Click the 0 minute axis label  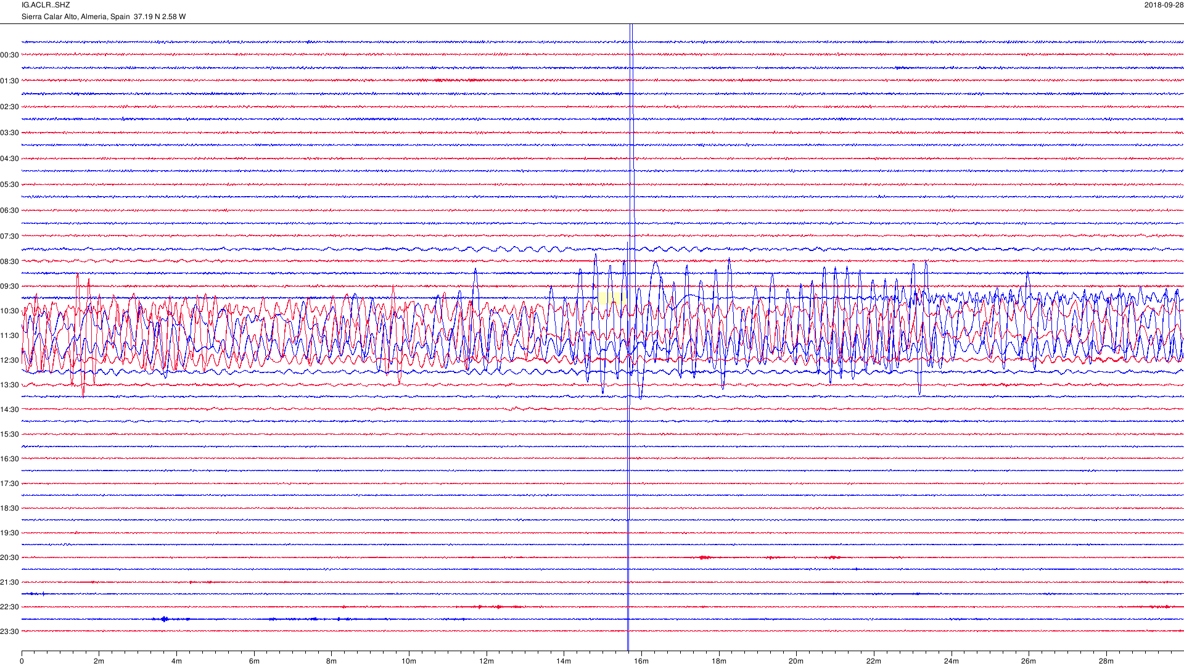(22, 661)
